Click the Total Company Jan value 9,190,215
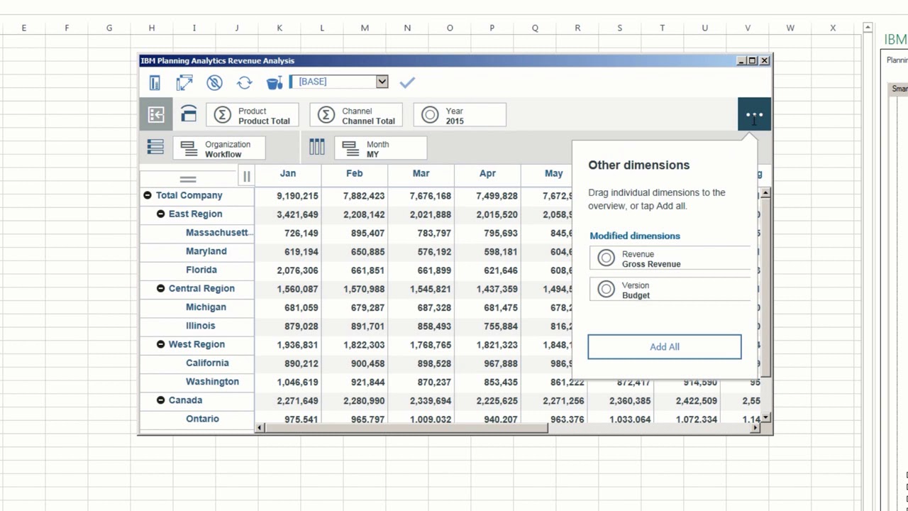The width and height of the screenshot is (908, 511). [297, 196]
